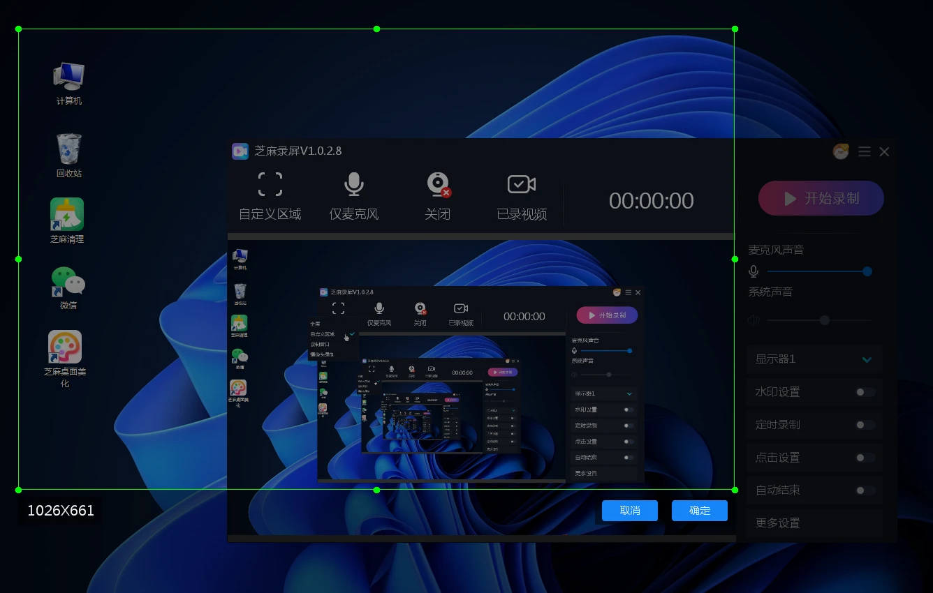Click the 1026X661 size label

point(61,511)
